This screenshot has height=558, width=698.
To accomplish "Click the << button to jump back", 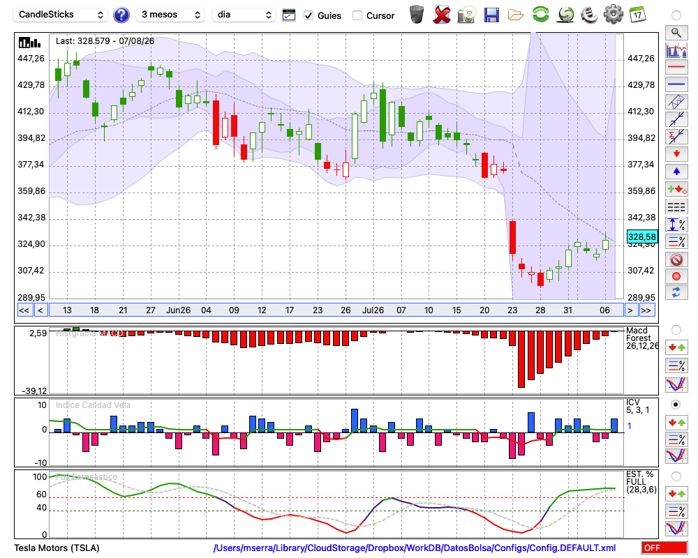I will coord(24,310).
